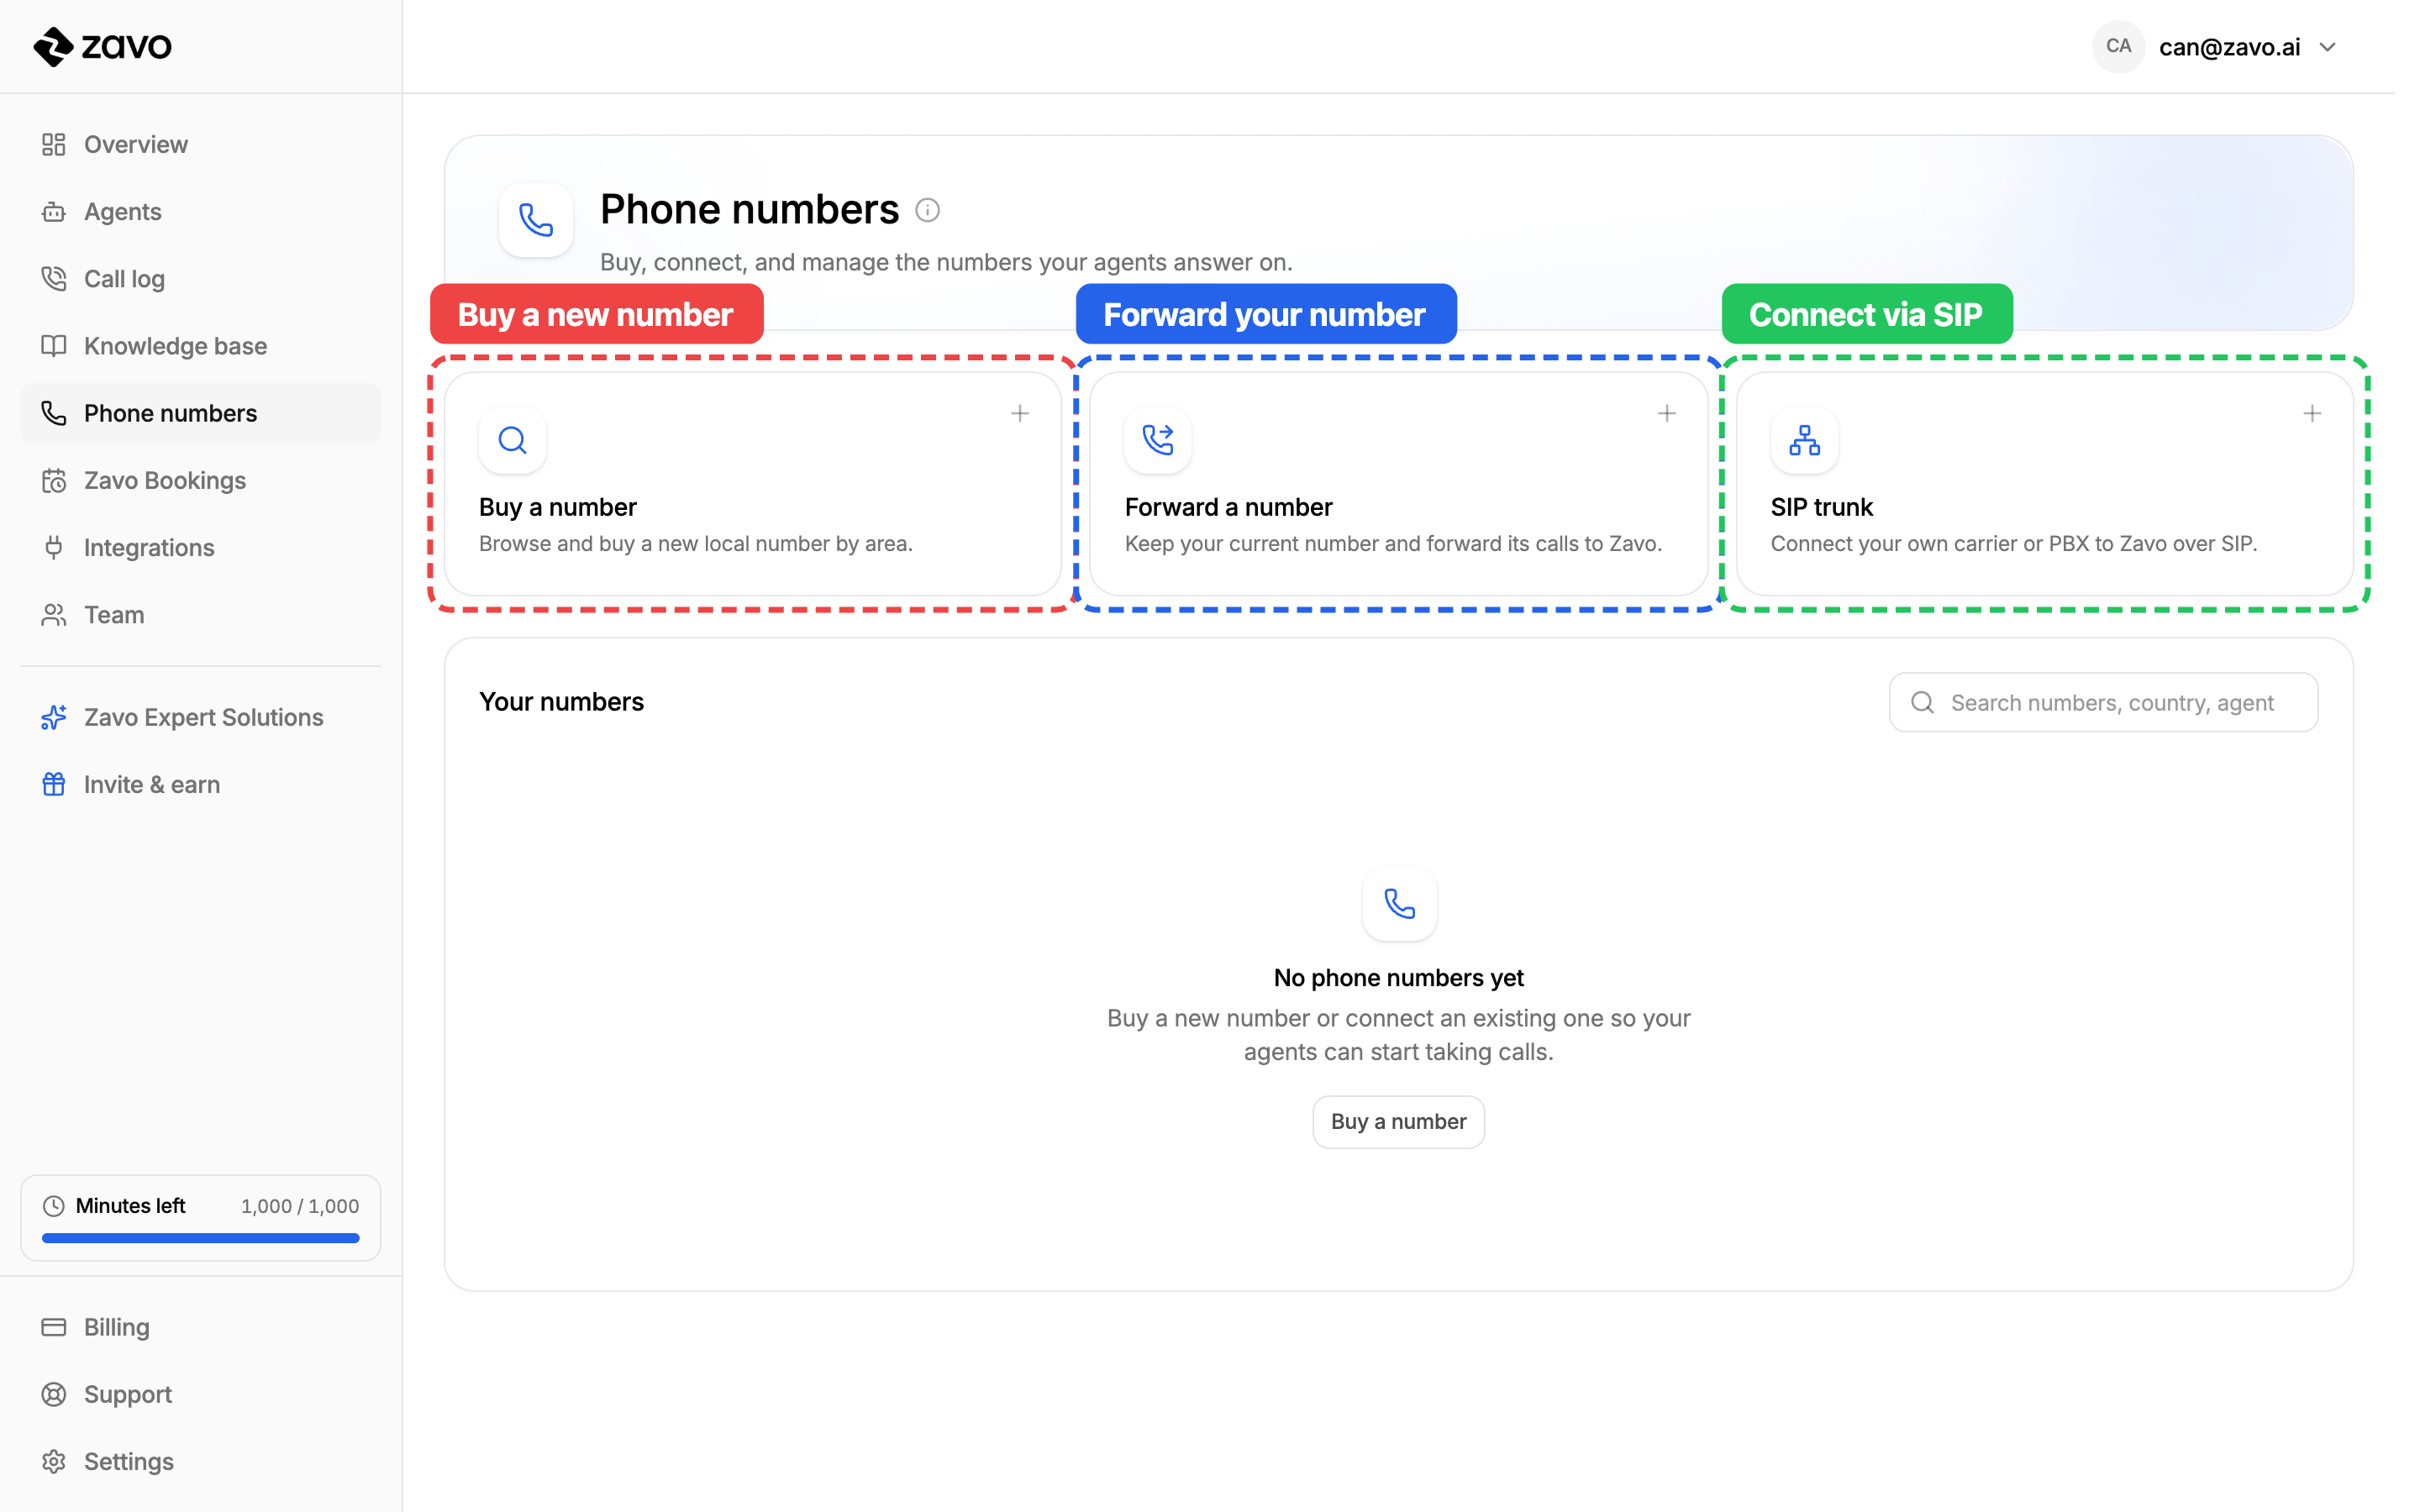Open Settings
Screen dimensions: 2420x1512
pos(200,1461)
